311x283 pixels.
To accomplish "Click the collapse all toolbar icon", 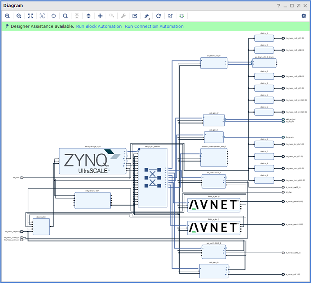I will 77,16.
